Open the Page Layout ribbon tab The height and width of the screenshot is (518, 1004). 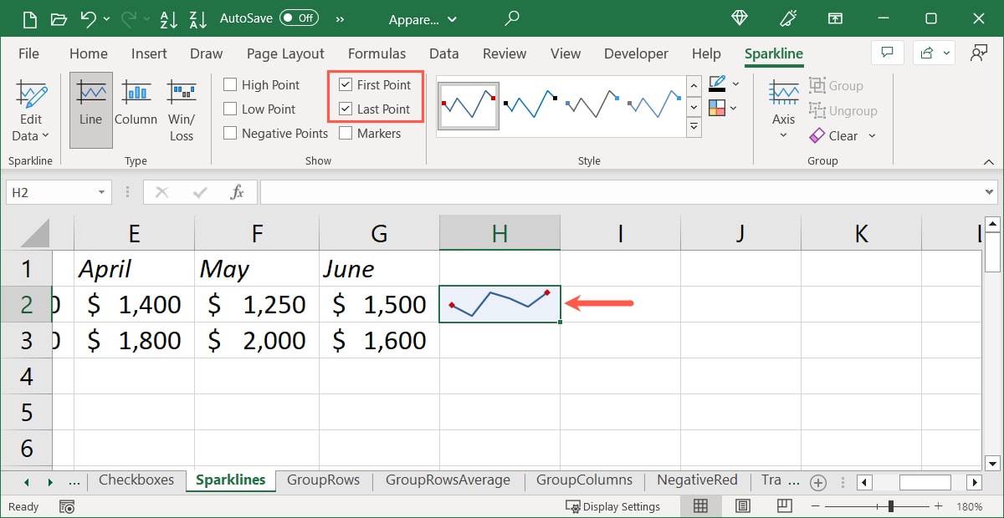(x=284, y=53)
